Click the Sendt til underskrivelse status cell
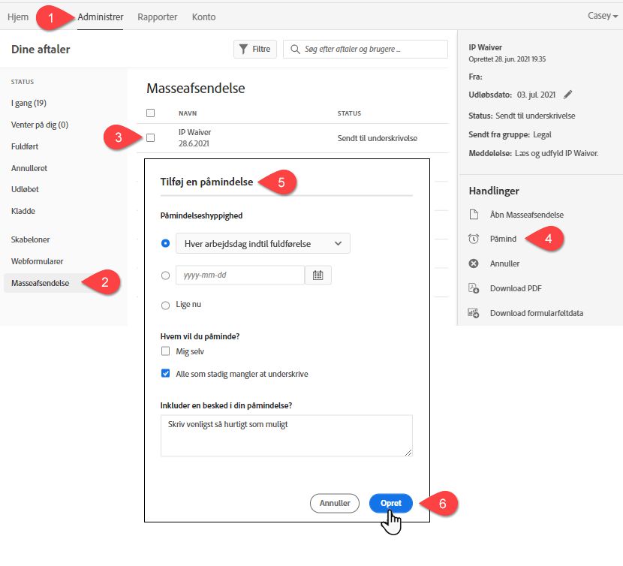 (x=377, y=138)
